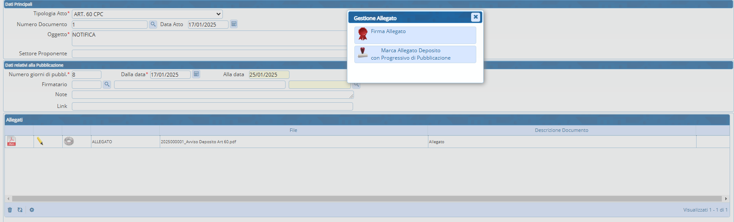Click the Allegato description cell
Viewport: 734px width, 222px height.
coord(562,141)
